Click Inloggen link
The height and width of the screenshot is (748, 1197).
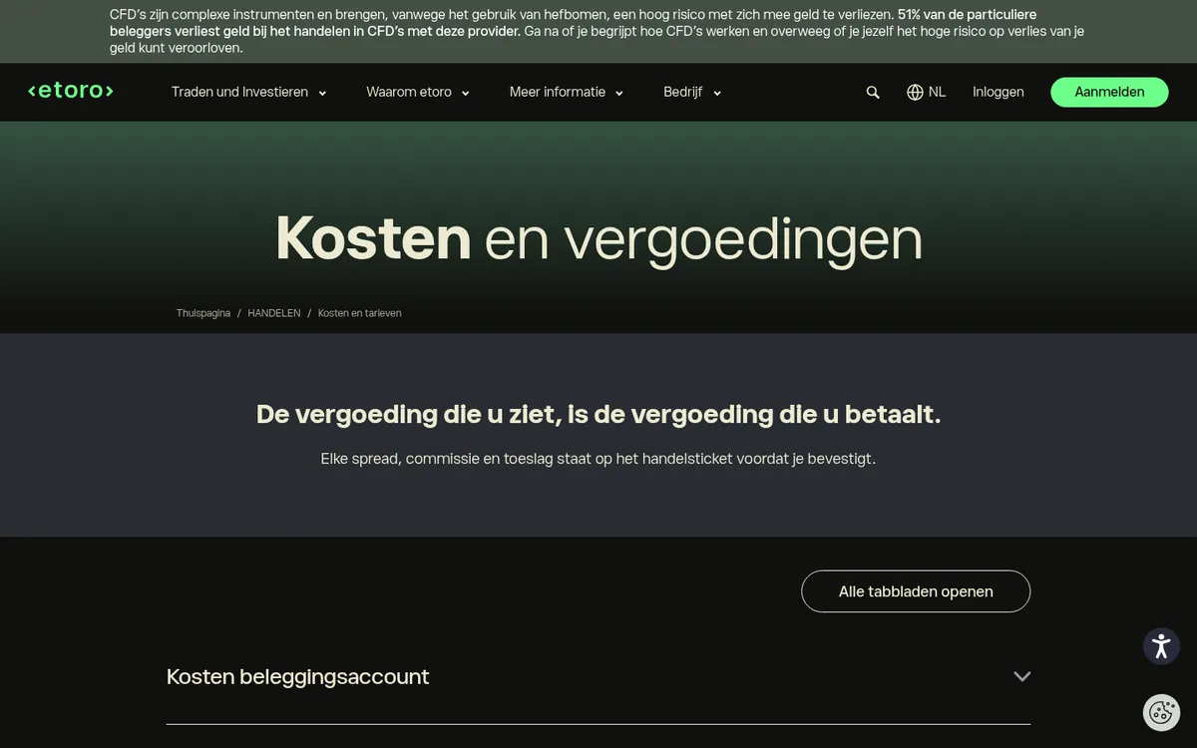tap(998, 92)
